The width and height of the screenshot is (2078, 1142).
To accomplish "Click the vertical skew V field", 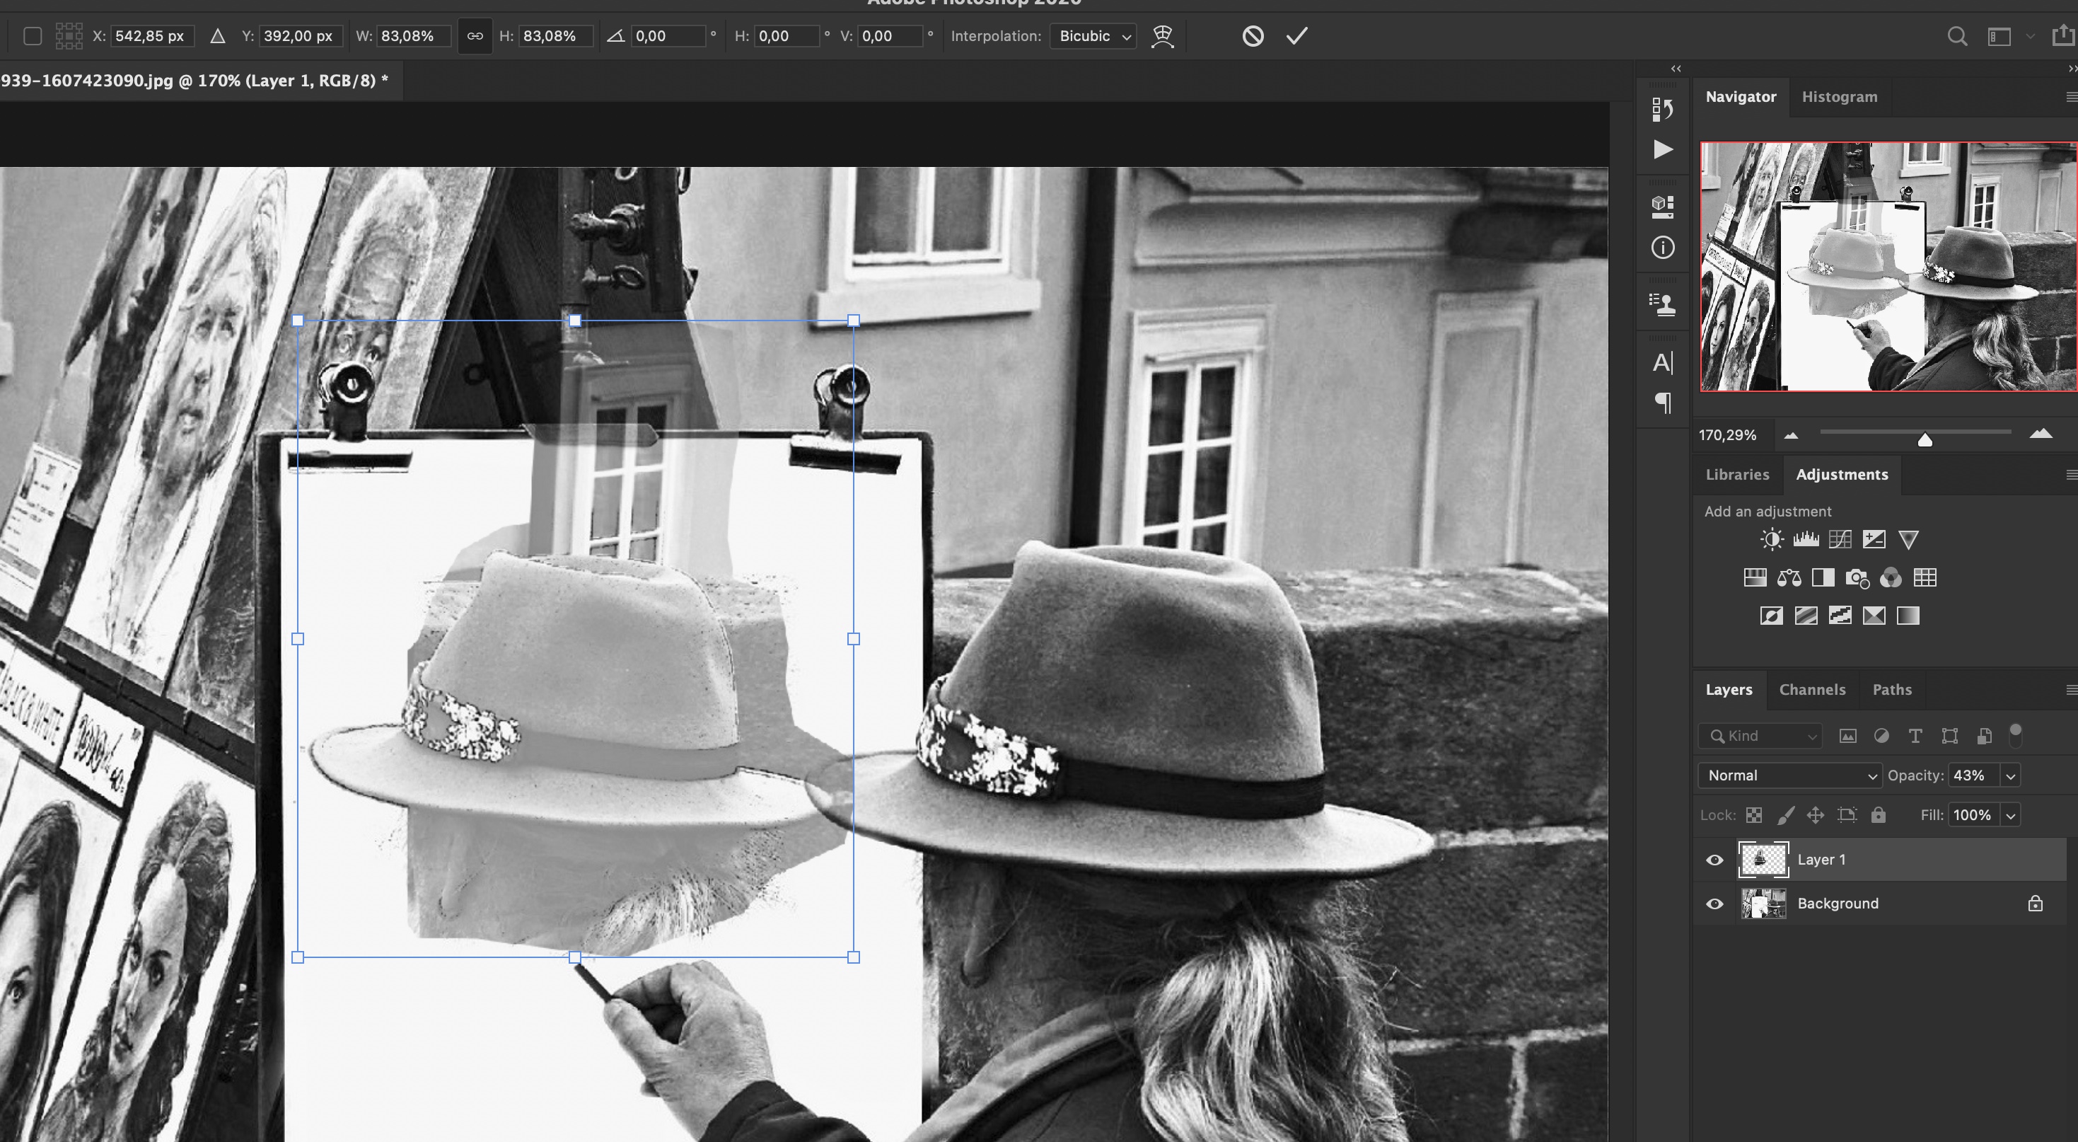I will [x=890, y=36].
